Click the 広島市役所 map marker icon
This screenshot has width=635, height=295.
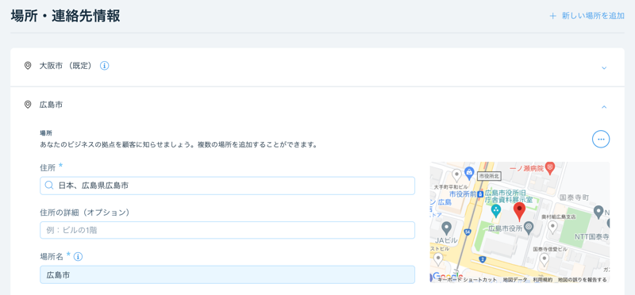tap(528, 228)
